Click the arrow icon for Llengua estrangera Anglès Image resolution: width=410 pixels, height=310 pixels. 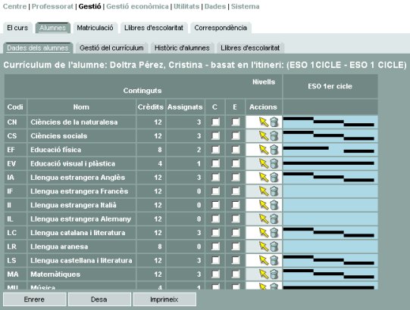[264, 177]
